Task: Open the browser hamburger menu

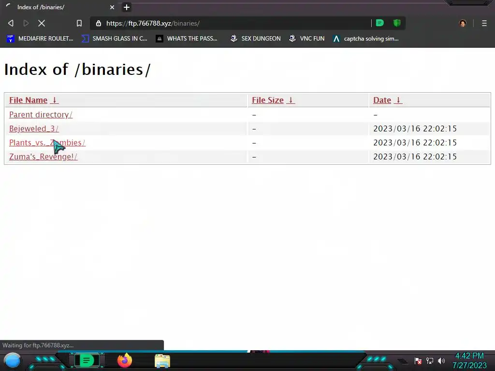Action: pos(484,23)
